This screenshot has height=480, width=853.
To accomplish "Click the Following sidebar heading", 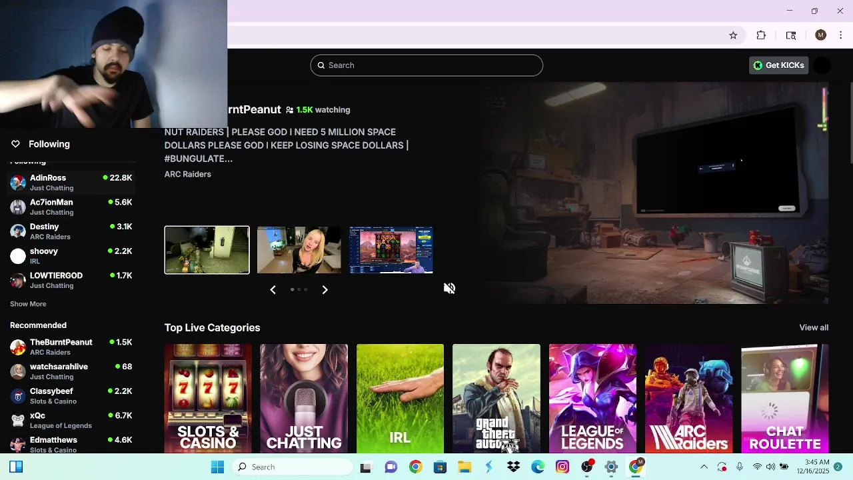I will pyautogui.click(x=49, y=144).
